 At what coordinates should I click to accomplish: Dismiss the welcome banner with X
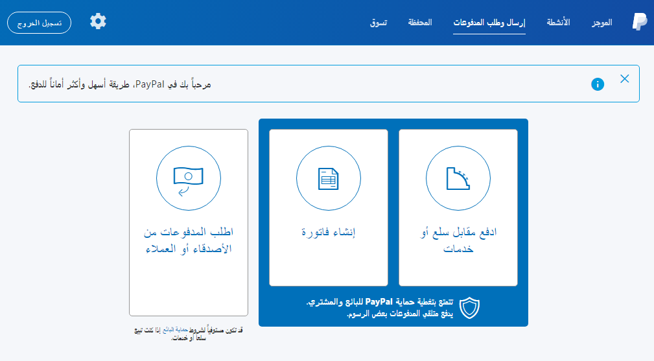coord(624,79)
